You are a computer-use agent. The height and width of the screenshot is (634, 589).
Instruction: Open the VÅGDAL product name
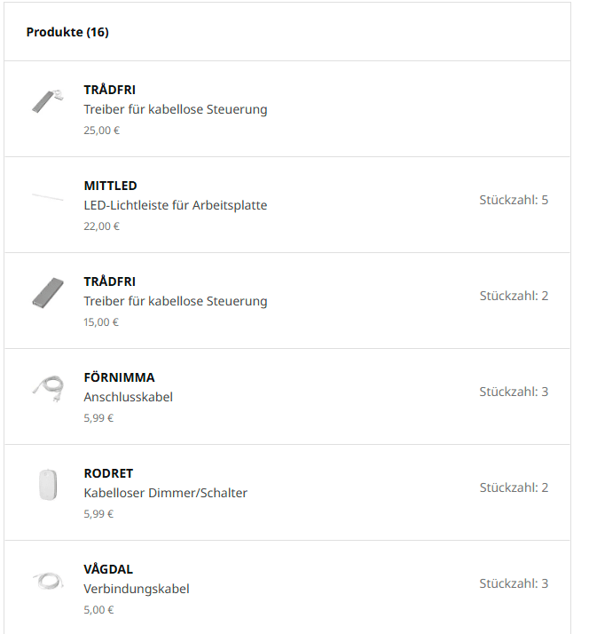click(108, 569)
